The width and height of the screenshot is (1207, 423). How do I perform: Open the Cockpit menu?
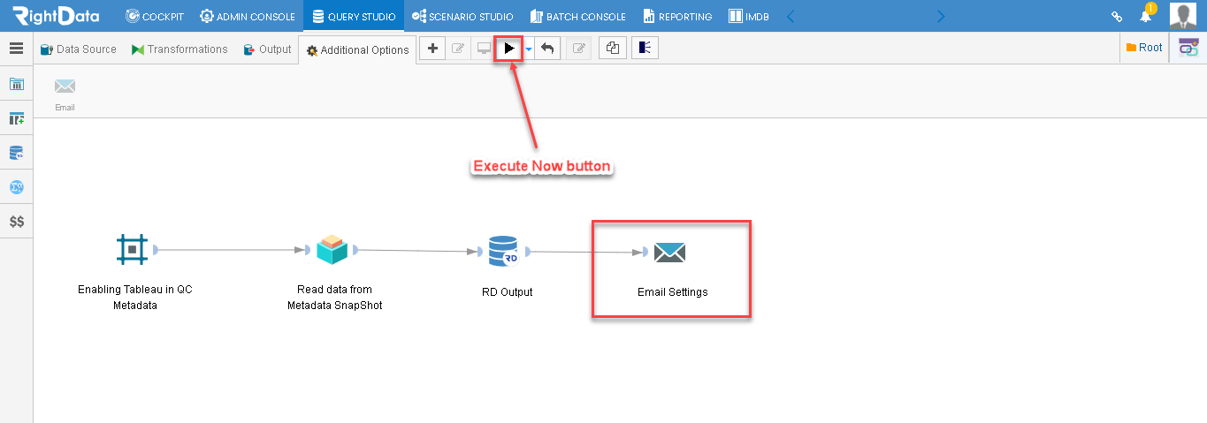coord(155,16)
